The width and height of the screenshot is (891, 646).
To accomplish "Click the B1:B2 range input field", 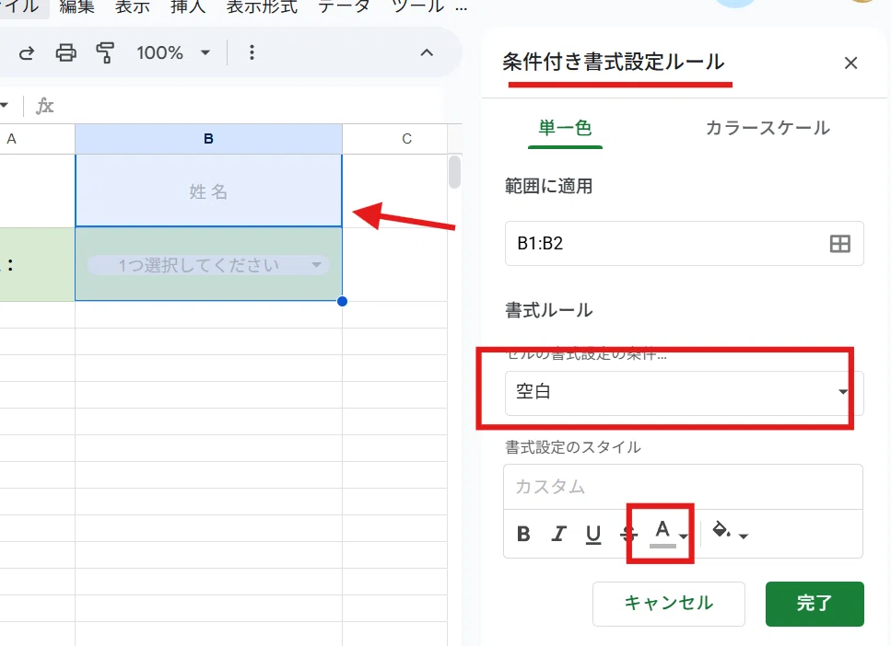I will [685, 244].
